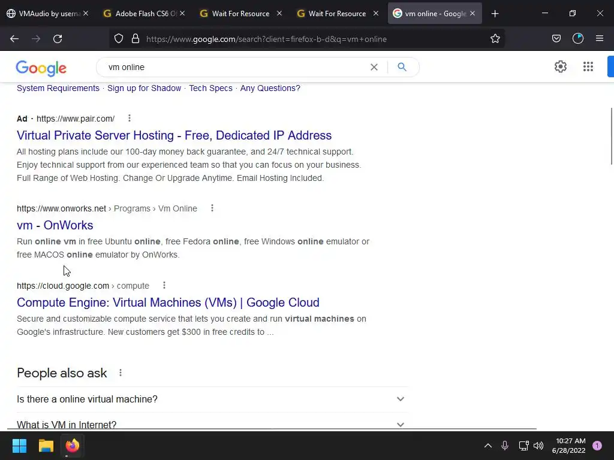Viewport: 614px width, 460px height.
Task: Open People also ask options dots
Action: click(x=121, y=373)
